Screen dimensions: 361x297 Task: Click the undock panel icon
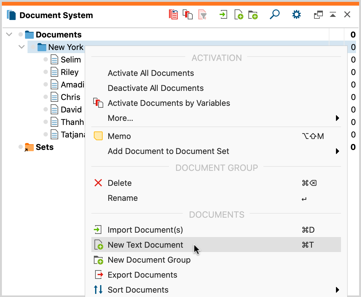coord(318,14)
